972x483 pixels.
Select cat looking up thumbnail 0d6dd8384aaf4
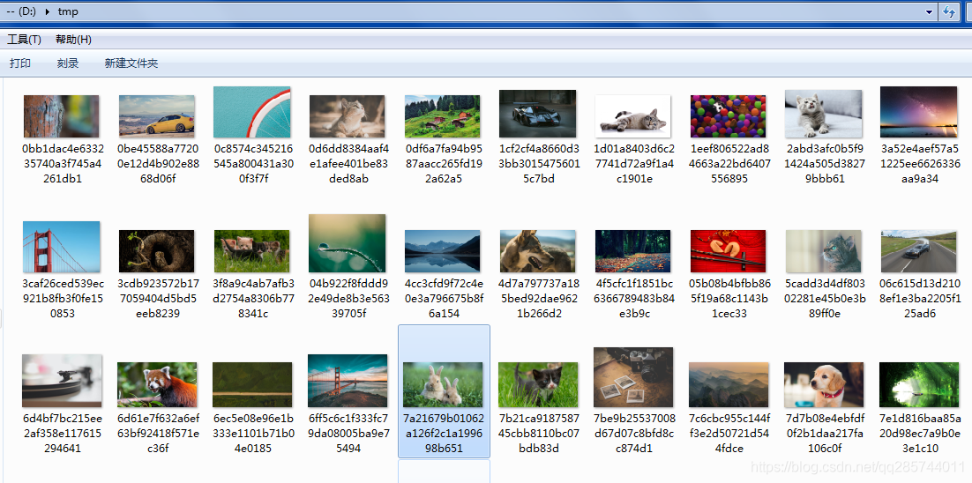[348, 115]
